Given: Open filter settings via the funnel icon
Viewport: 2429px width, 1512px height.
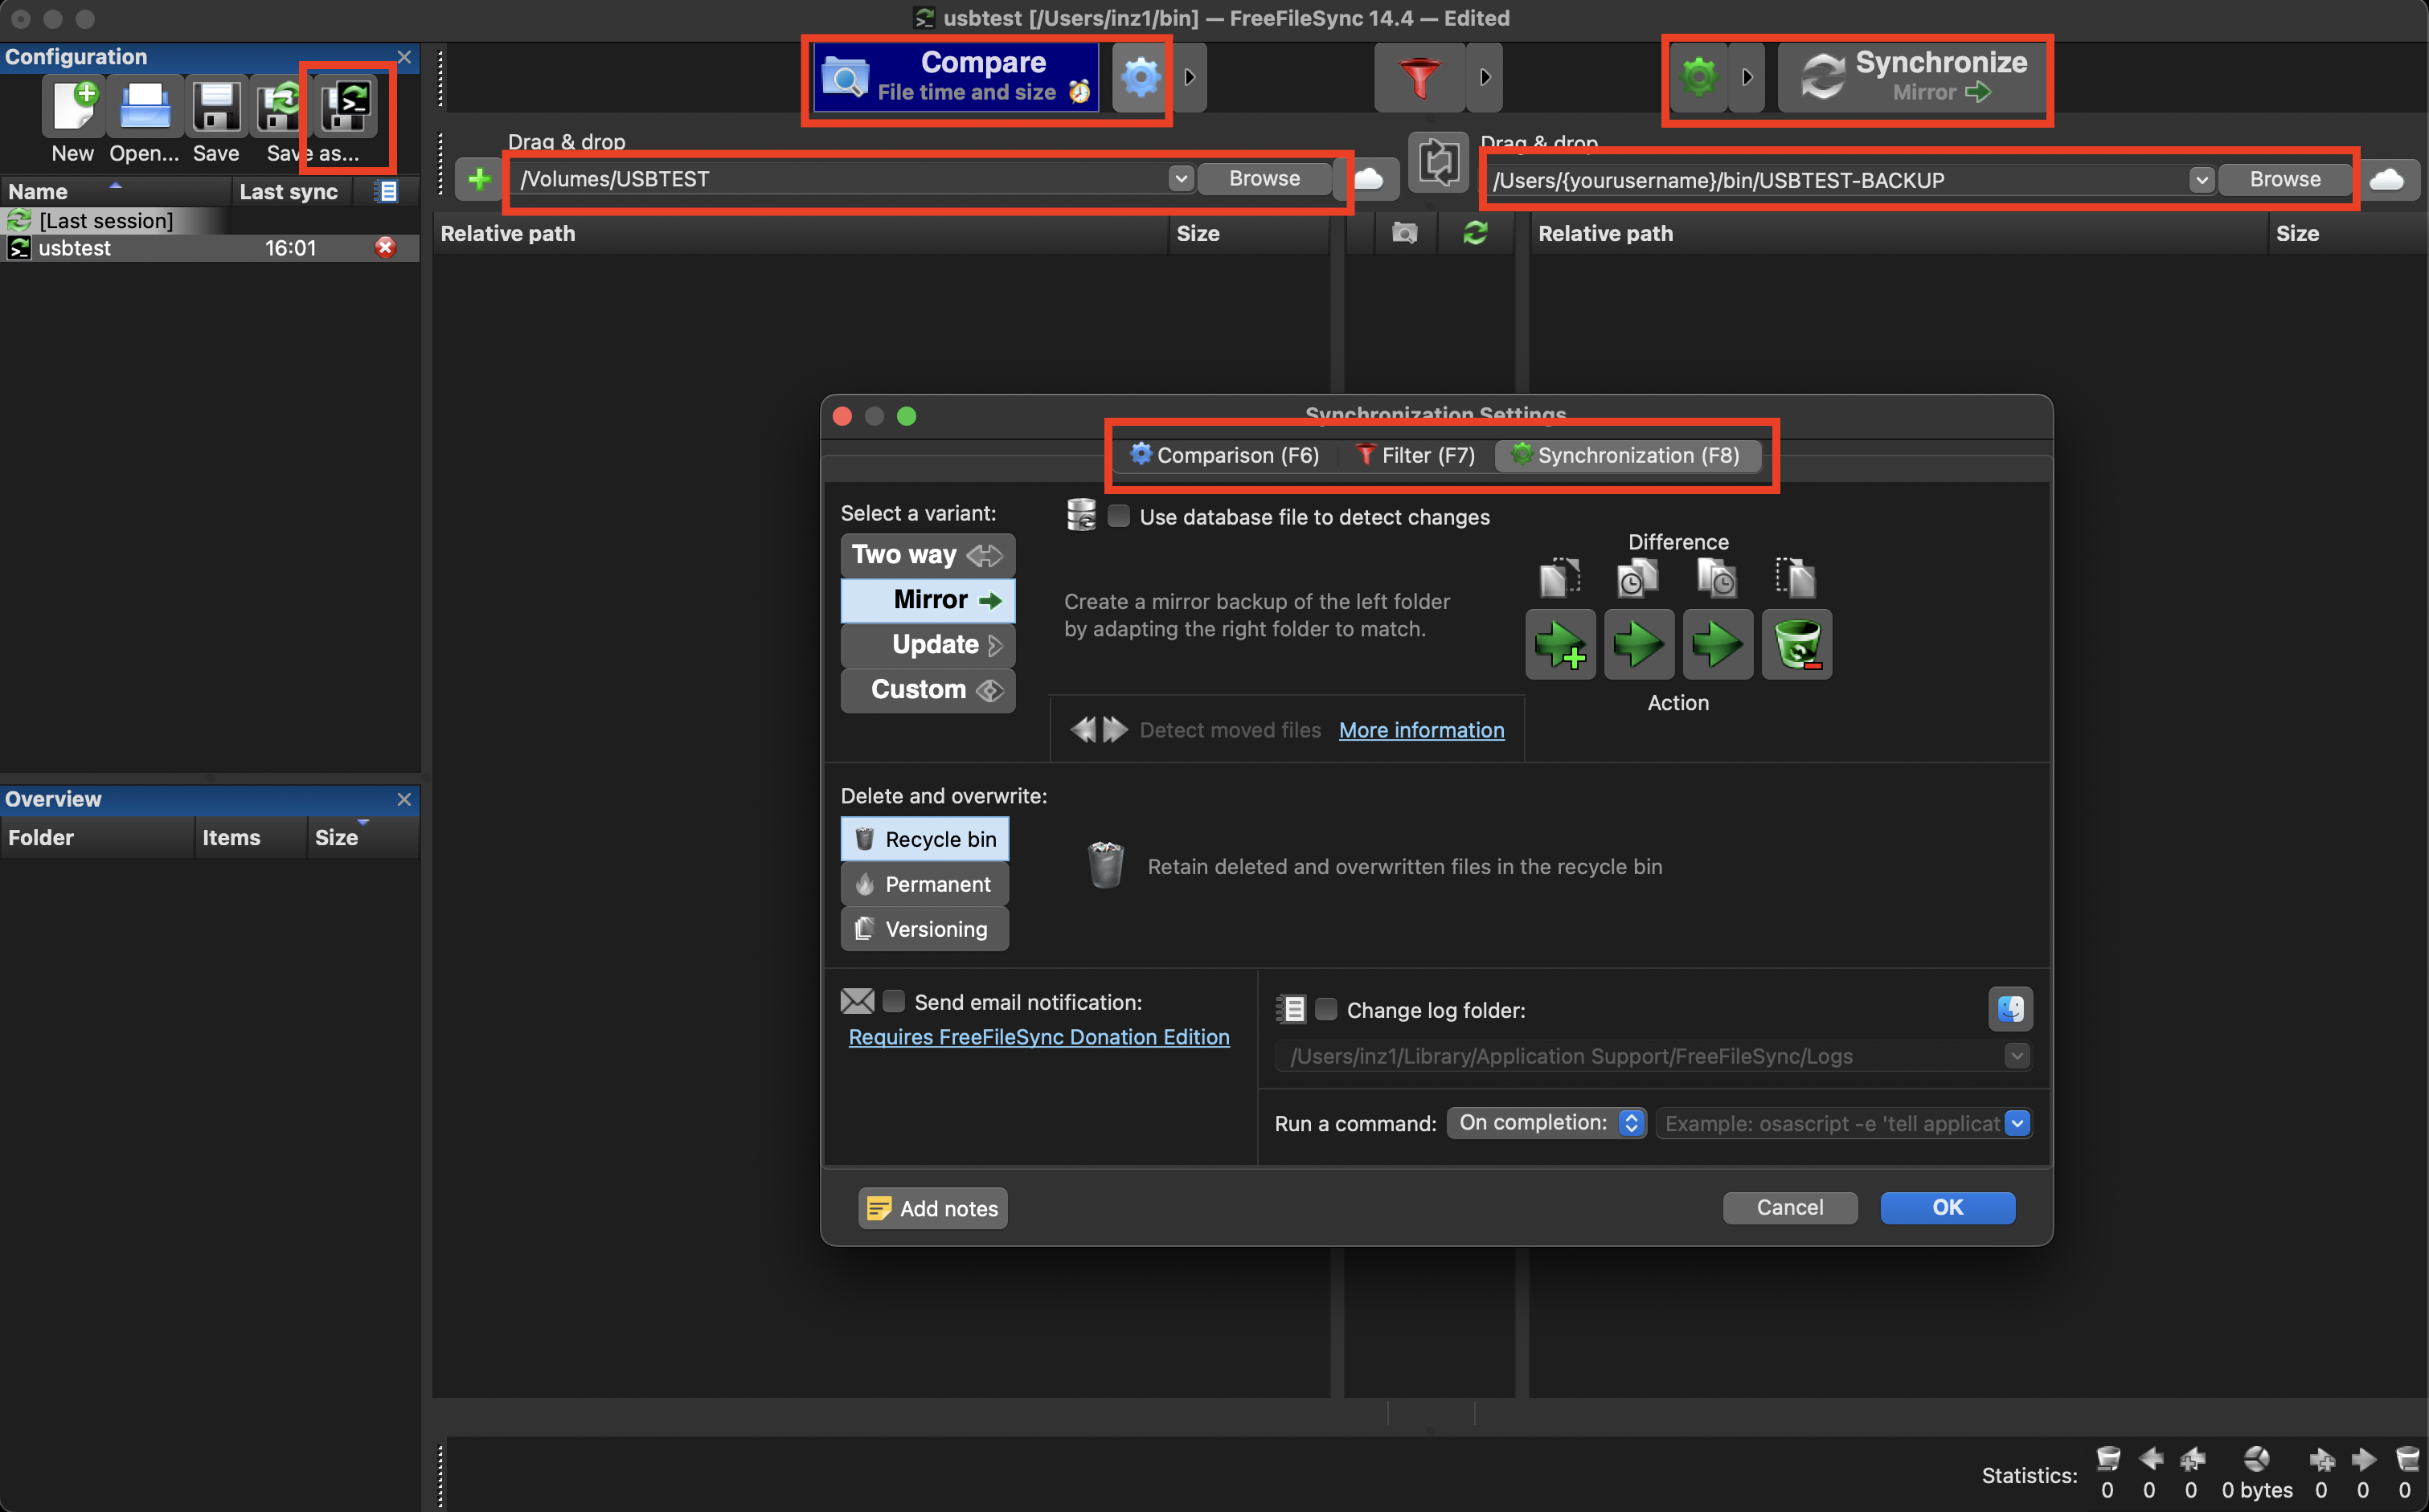Looking at the screenshot, I should 1419,76.
